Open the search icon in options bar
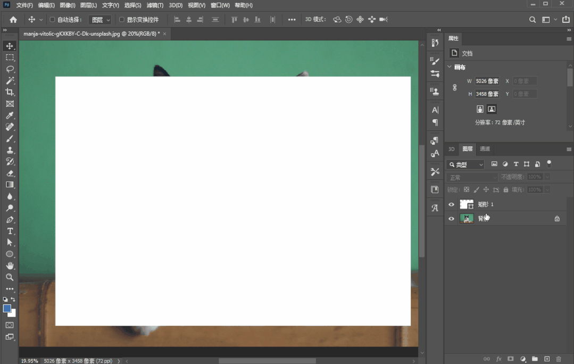Viewport: 574px width, 364px height. (x=533, y=20)
